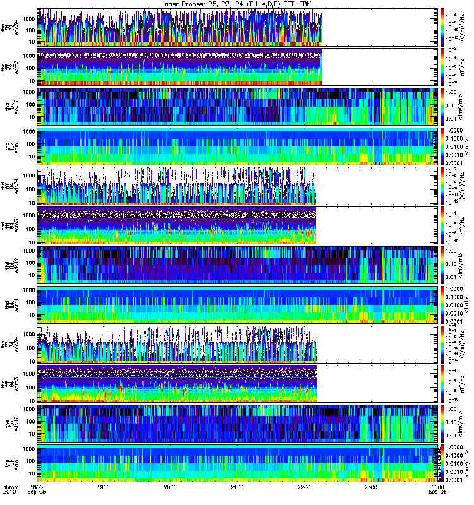
Task: Click the y-axis label 'thd fff 64 scm3'
Action: pyautogui.click(x=9, y=226)
